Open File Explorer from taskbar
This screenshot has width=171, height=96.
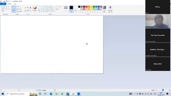pyautogui.click(x=56, y=94)
